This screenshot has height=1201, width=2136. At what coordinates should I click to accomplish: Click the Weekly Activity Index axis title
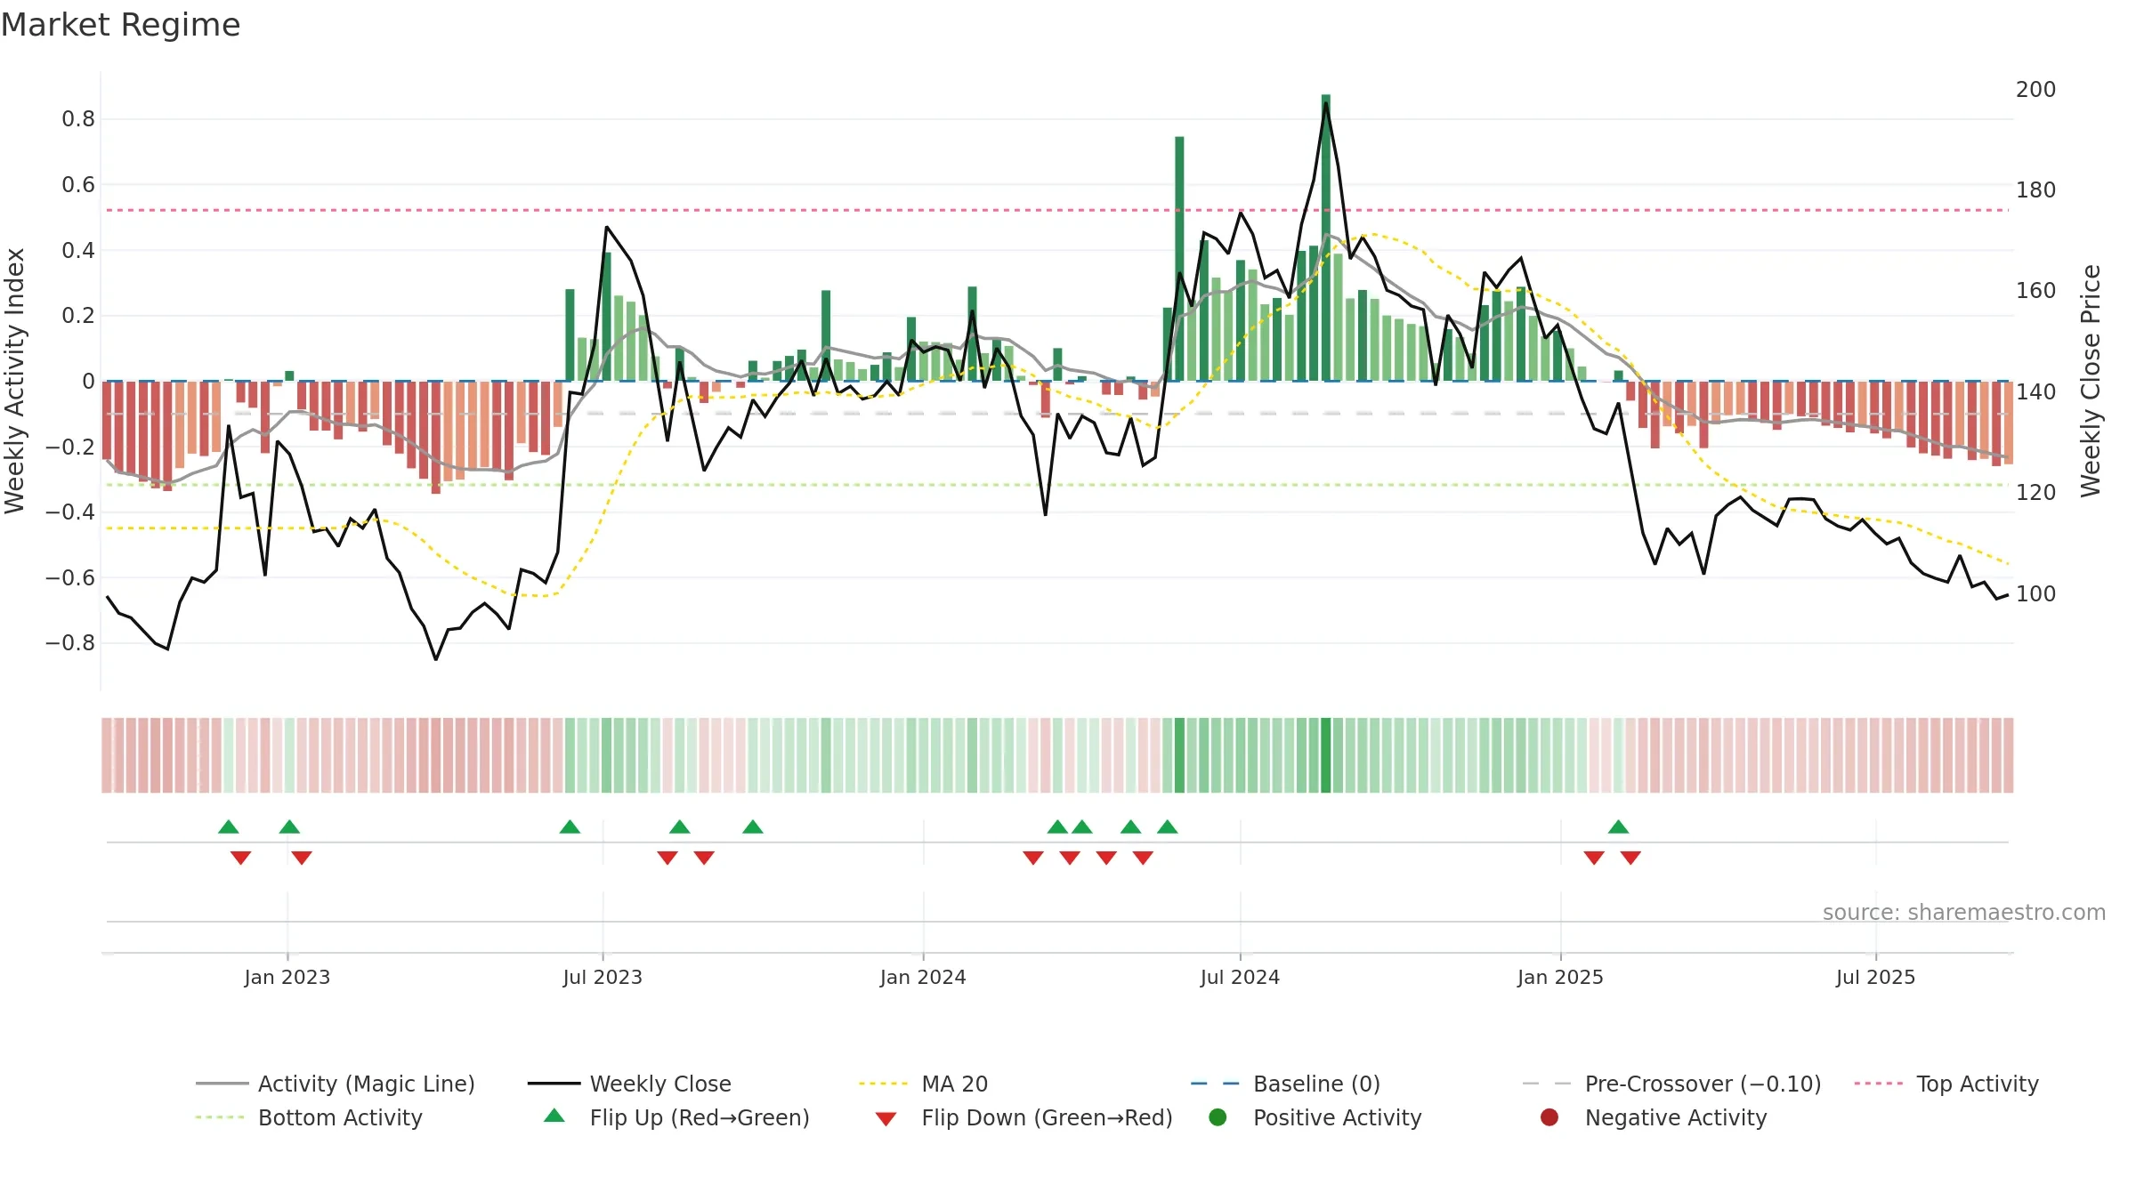pos(15,381)
